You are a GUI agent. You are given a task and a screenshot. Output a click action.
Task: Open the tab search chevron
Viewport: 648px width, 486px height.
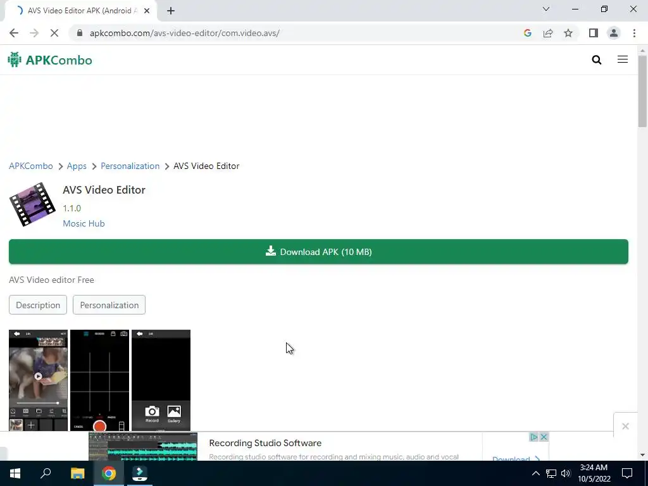pyautogui.click(x=546, y=9)
